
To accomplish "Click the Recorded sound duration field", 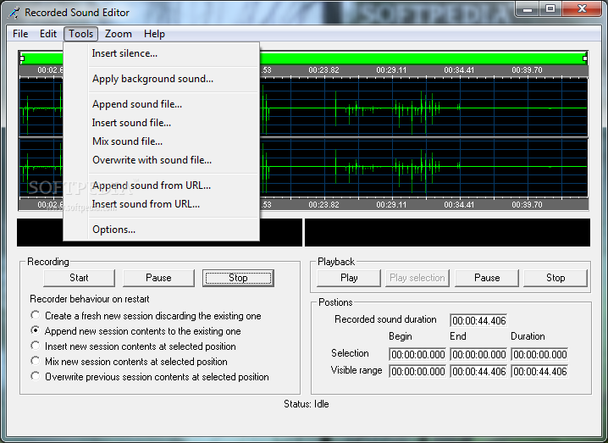I will point(479,321).
